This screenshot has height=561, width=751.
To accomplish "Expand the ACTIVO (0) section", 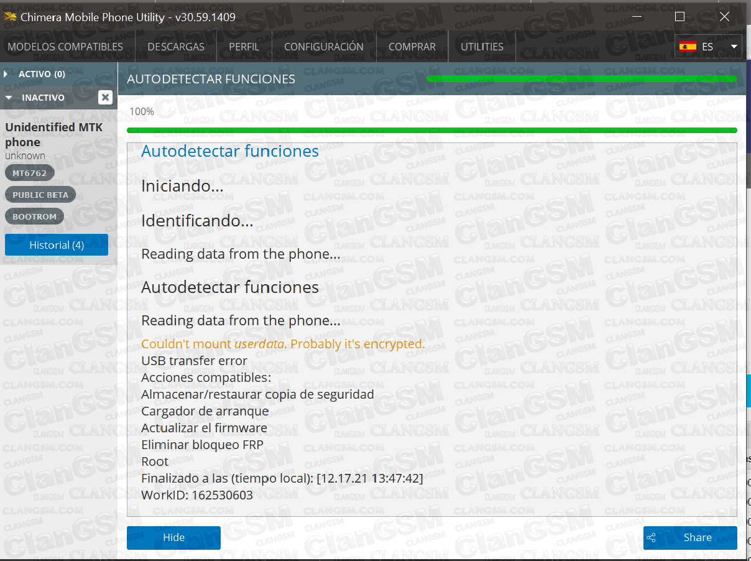I will (x=6, y=74).
